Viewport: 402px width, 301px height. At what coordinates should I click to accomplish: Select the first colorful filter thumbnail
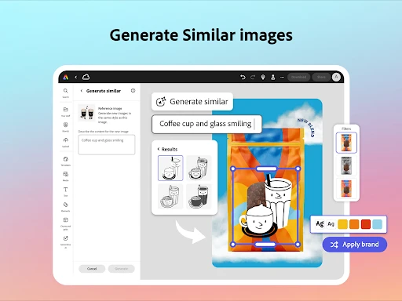point(346,143)
